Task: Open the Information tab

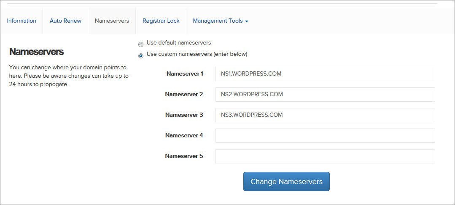Action: point(22,21)
